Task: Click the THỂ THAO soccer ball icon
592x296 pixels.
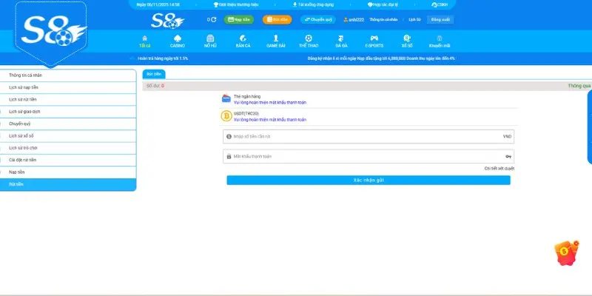Action: (x=309, y=38)
